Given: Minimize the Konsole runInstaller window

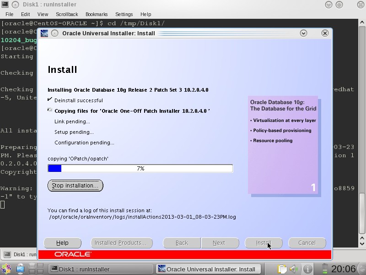Looking at the screenshot, I should coord(328,5).
